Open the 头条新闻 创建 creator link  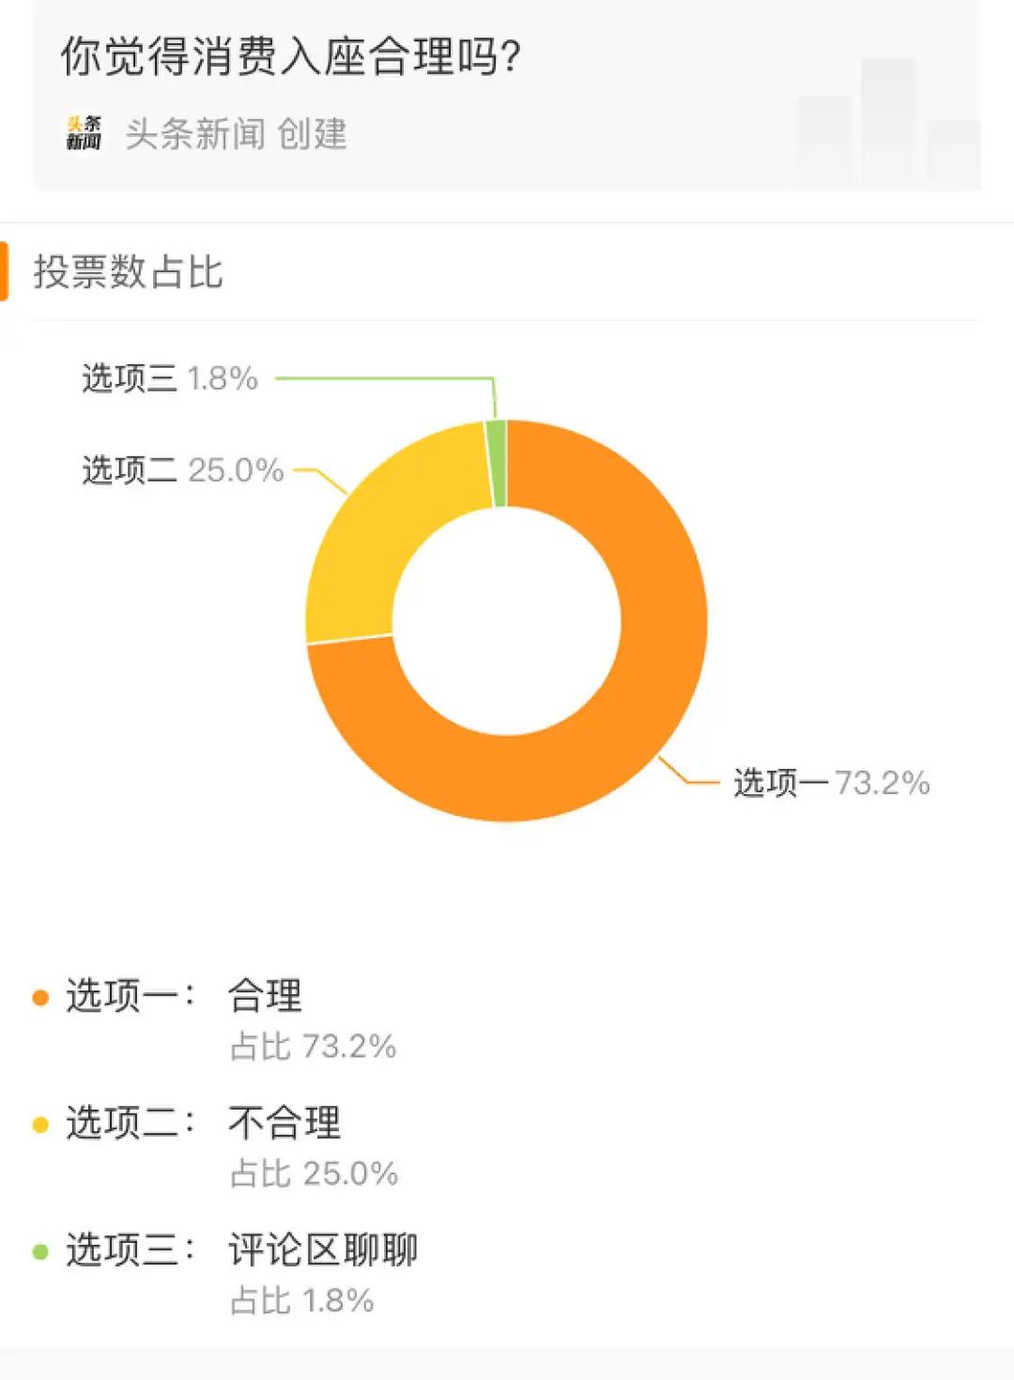236,134
